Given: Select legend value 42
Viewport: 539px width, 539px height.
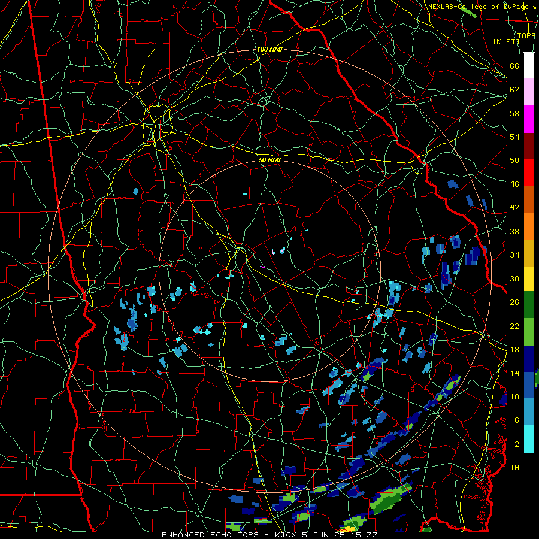Looking at the screenshot, I should point(514,208).
